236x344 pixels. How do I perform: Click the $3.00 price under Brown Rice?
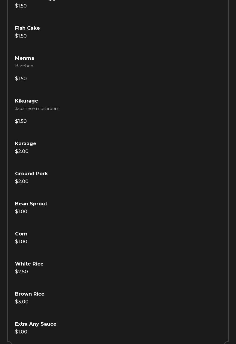click(22, 302)
